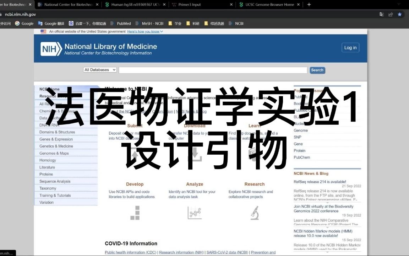Select the Analyze chart icon
The image size is (409, 256).
195,213
